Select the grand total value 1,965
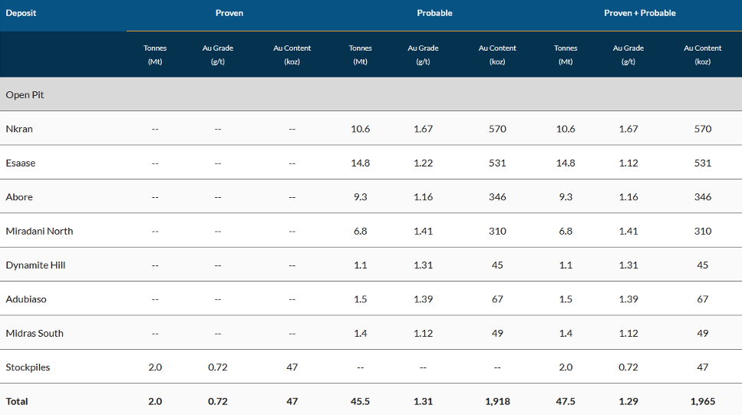Screen dimensions: 742x415 pyautogui.click(x=702, y=401)
